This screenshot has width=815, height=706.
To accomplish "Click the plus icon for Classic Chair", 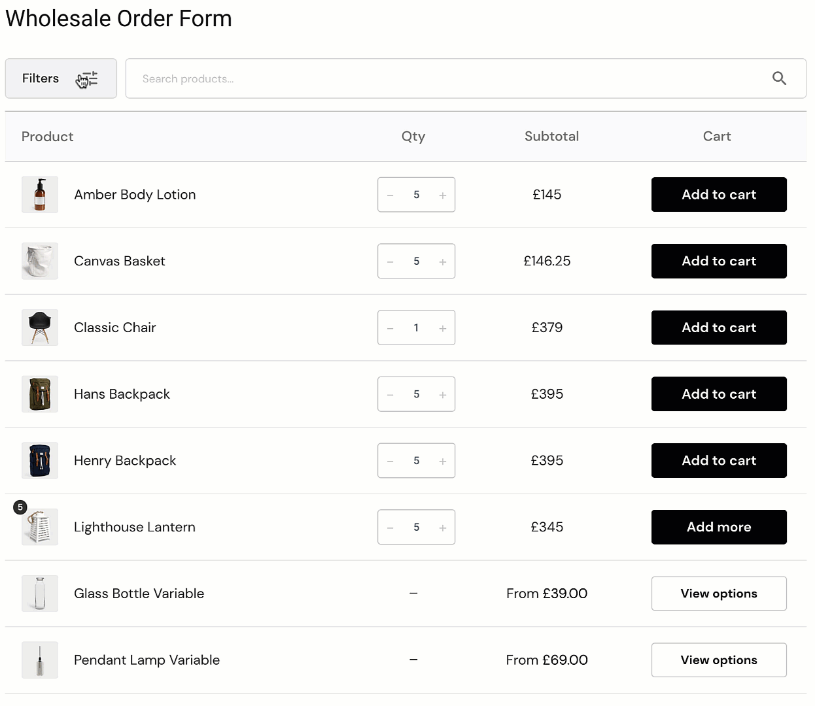I will coord(443,328).
